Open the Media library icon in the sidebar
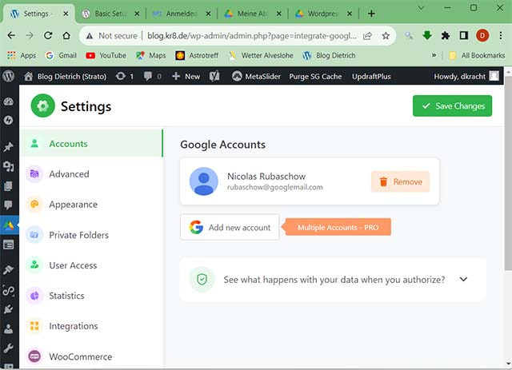The height and width of the screenshot is (370, 512). [9, 166]
